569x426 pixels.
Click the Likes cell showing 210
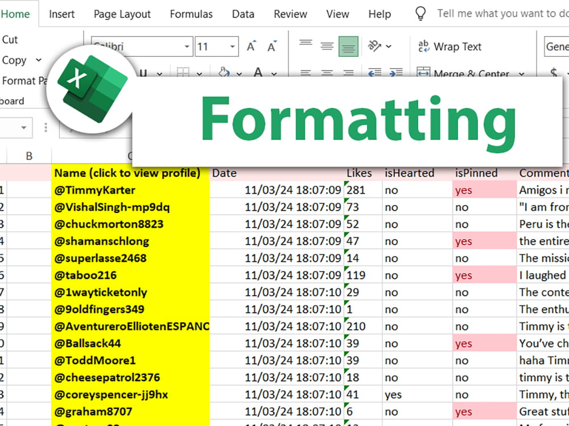(363, 327)
